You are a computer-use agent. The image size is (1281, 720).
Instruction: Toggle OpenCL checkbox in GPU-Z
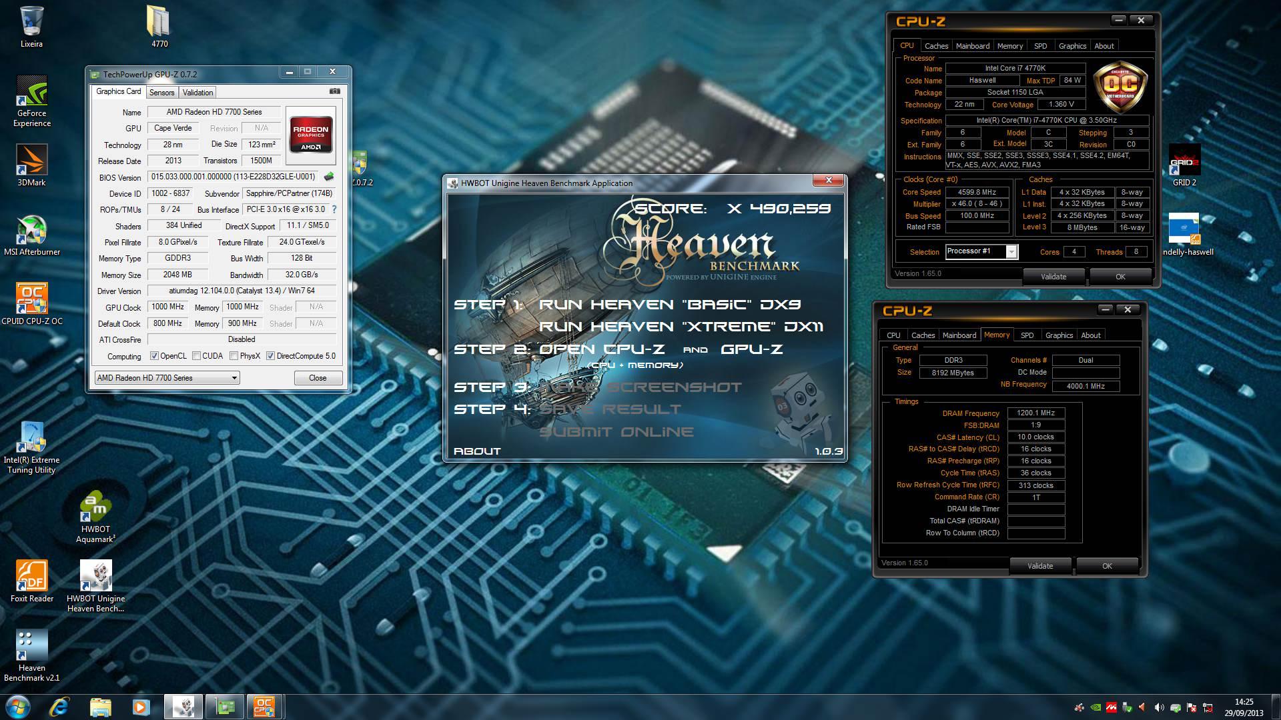[154, 356]
